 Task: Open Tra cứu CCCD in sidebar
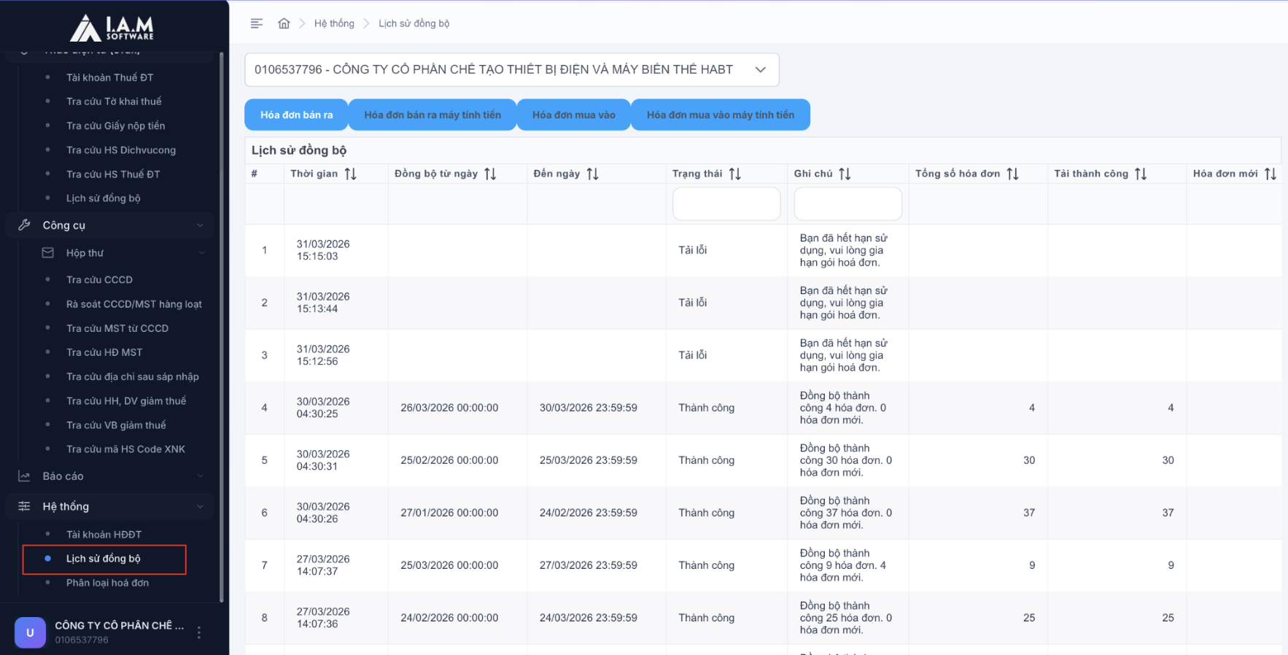tap(99, 280)
